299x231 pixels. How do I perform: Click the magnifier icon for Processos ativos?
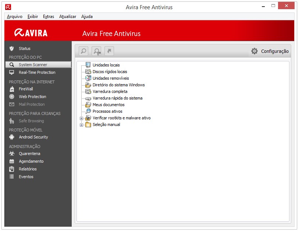coord(88,111)
